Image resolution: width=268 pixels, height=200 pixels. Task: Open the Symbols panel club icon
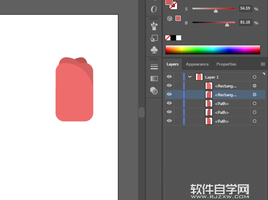pyautogui.click(x=154, y=50)
